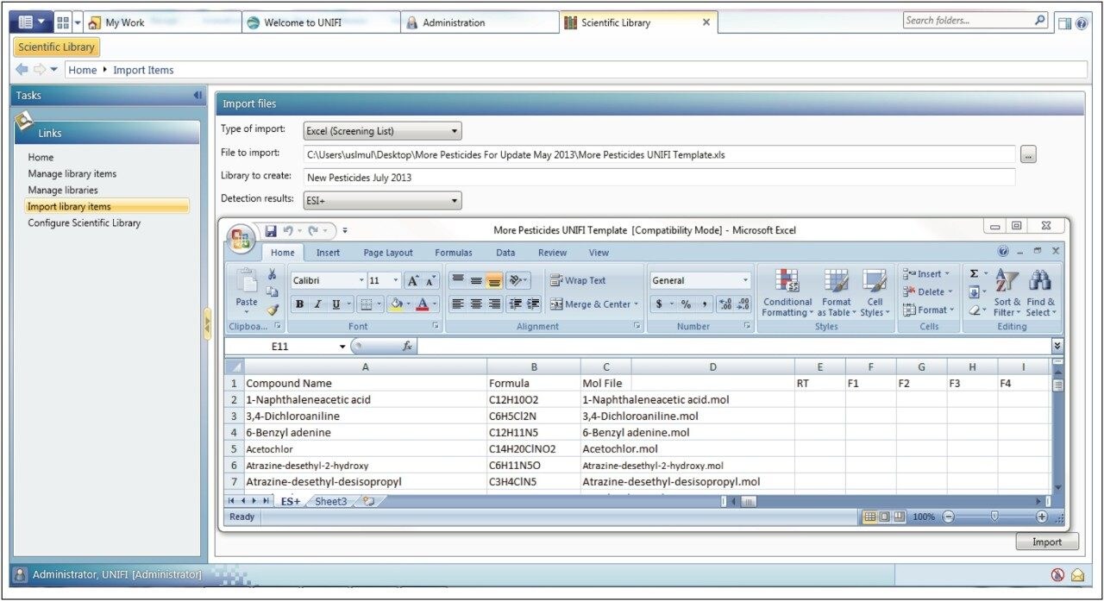Image resolution: width=1104 pixels, height=601 pixels.
Task: Open Conditional Formatting menu
Action: point(787,292)
